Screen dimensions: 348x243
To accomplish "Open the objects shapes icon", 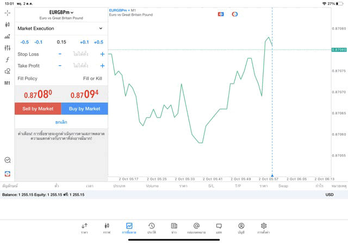I will tap(7, 71).
